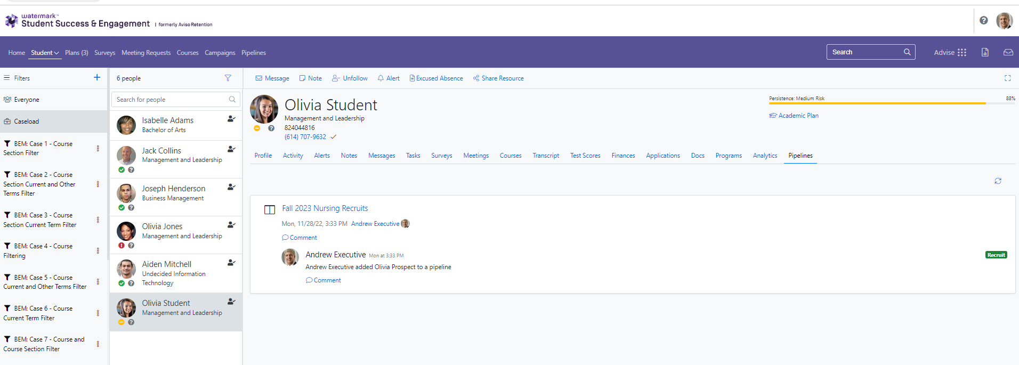Toggle follow status for Isabelle Adams
This screenshot has height=365, width=1019.
coord(231,119)
